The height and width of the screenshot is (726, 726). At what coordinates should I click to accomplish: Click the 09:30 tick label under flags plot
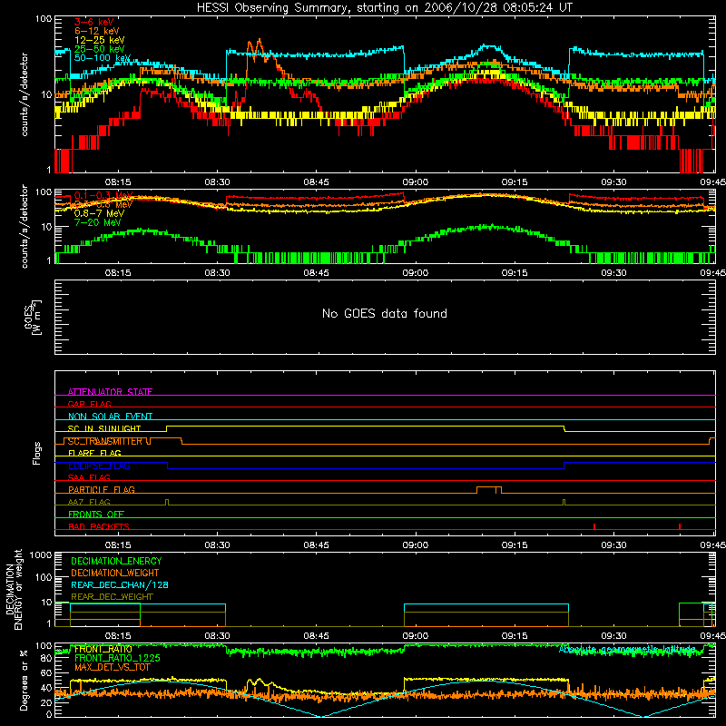tap(613, 545)
